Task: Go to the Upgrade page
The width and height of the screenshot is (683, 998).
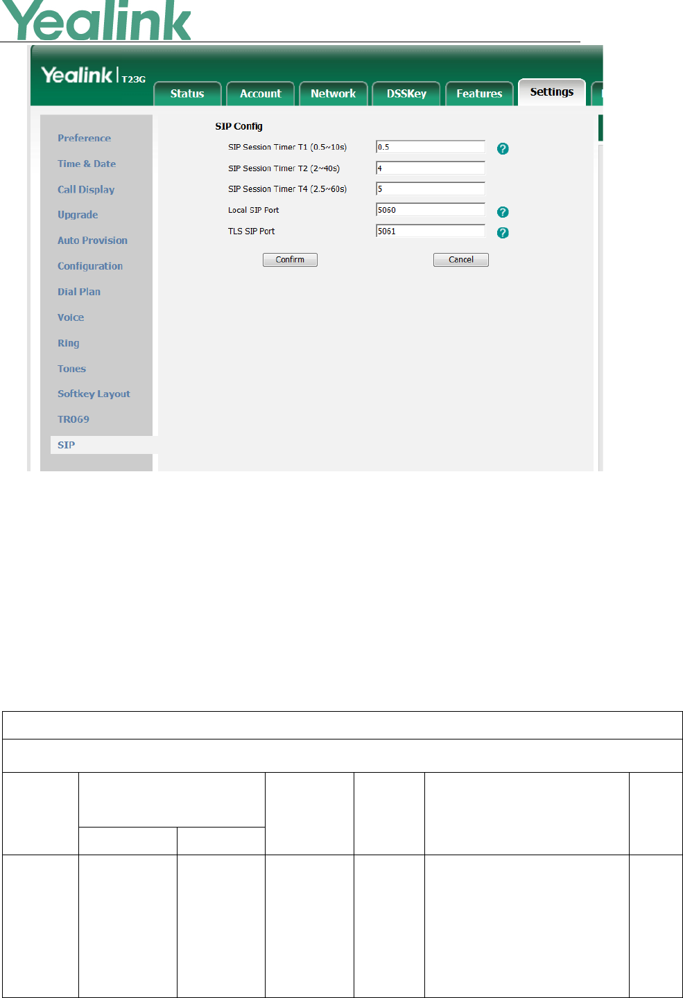Action: [78, 215]
